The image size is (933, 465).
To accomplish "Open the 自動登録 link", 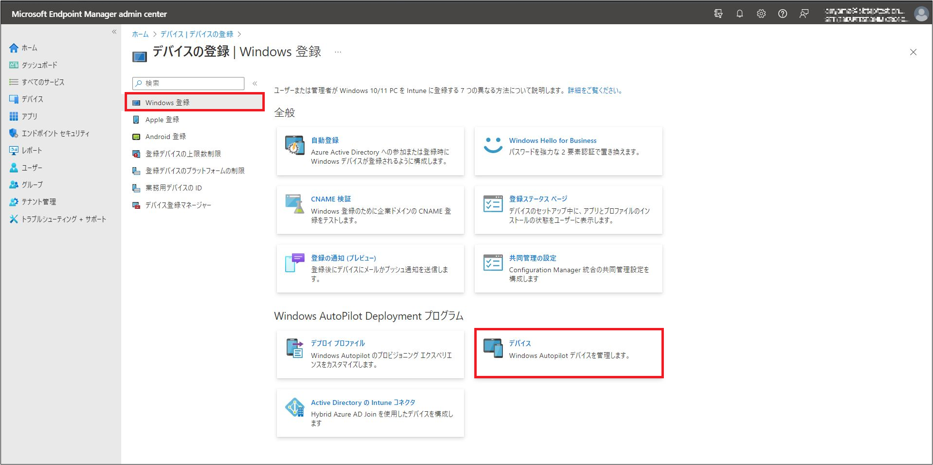I will 325,140.
